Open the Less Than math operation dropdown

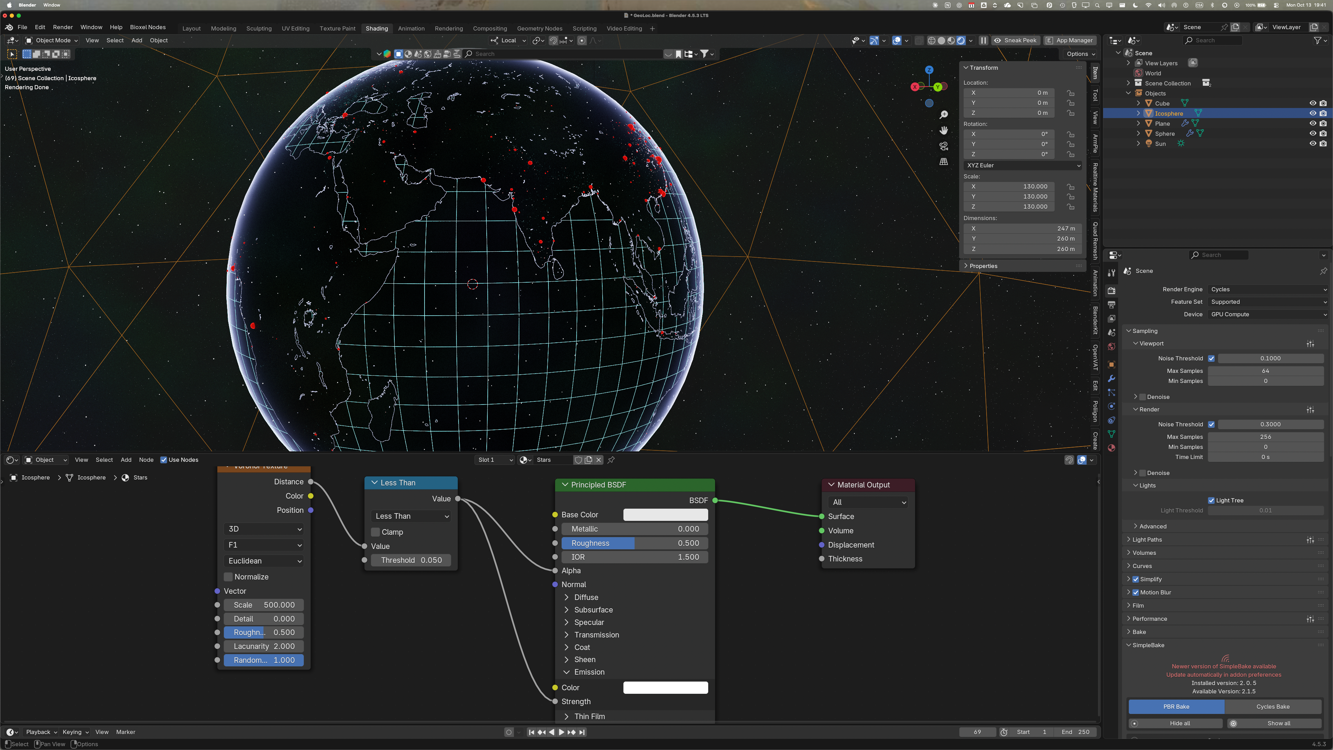click(x=411, y=517)
